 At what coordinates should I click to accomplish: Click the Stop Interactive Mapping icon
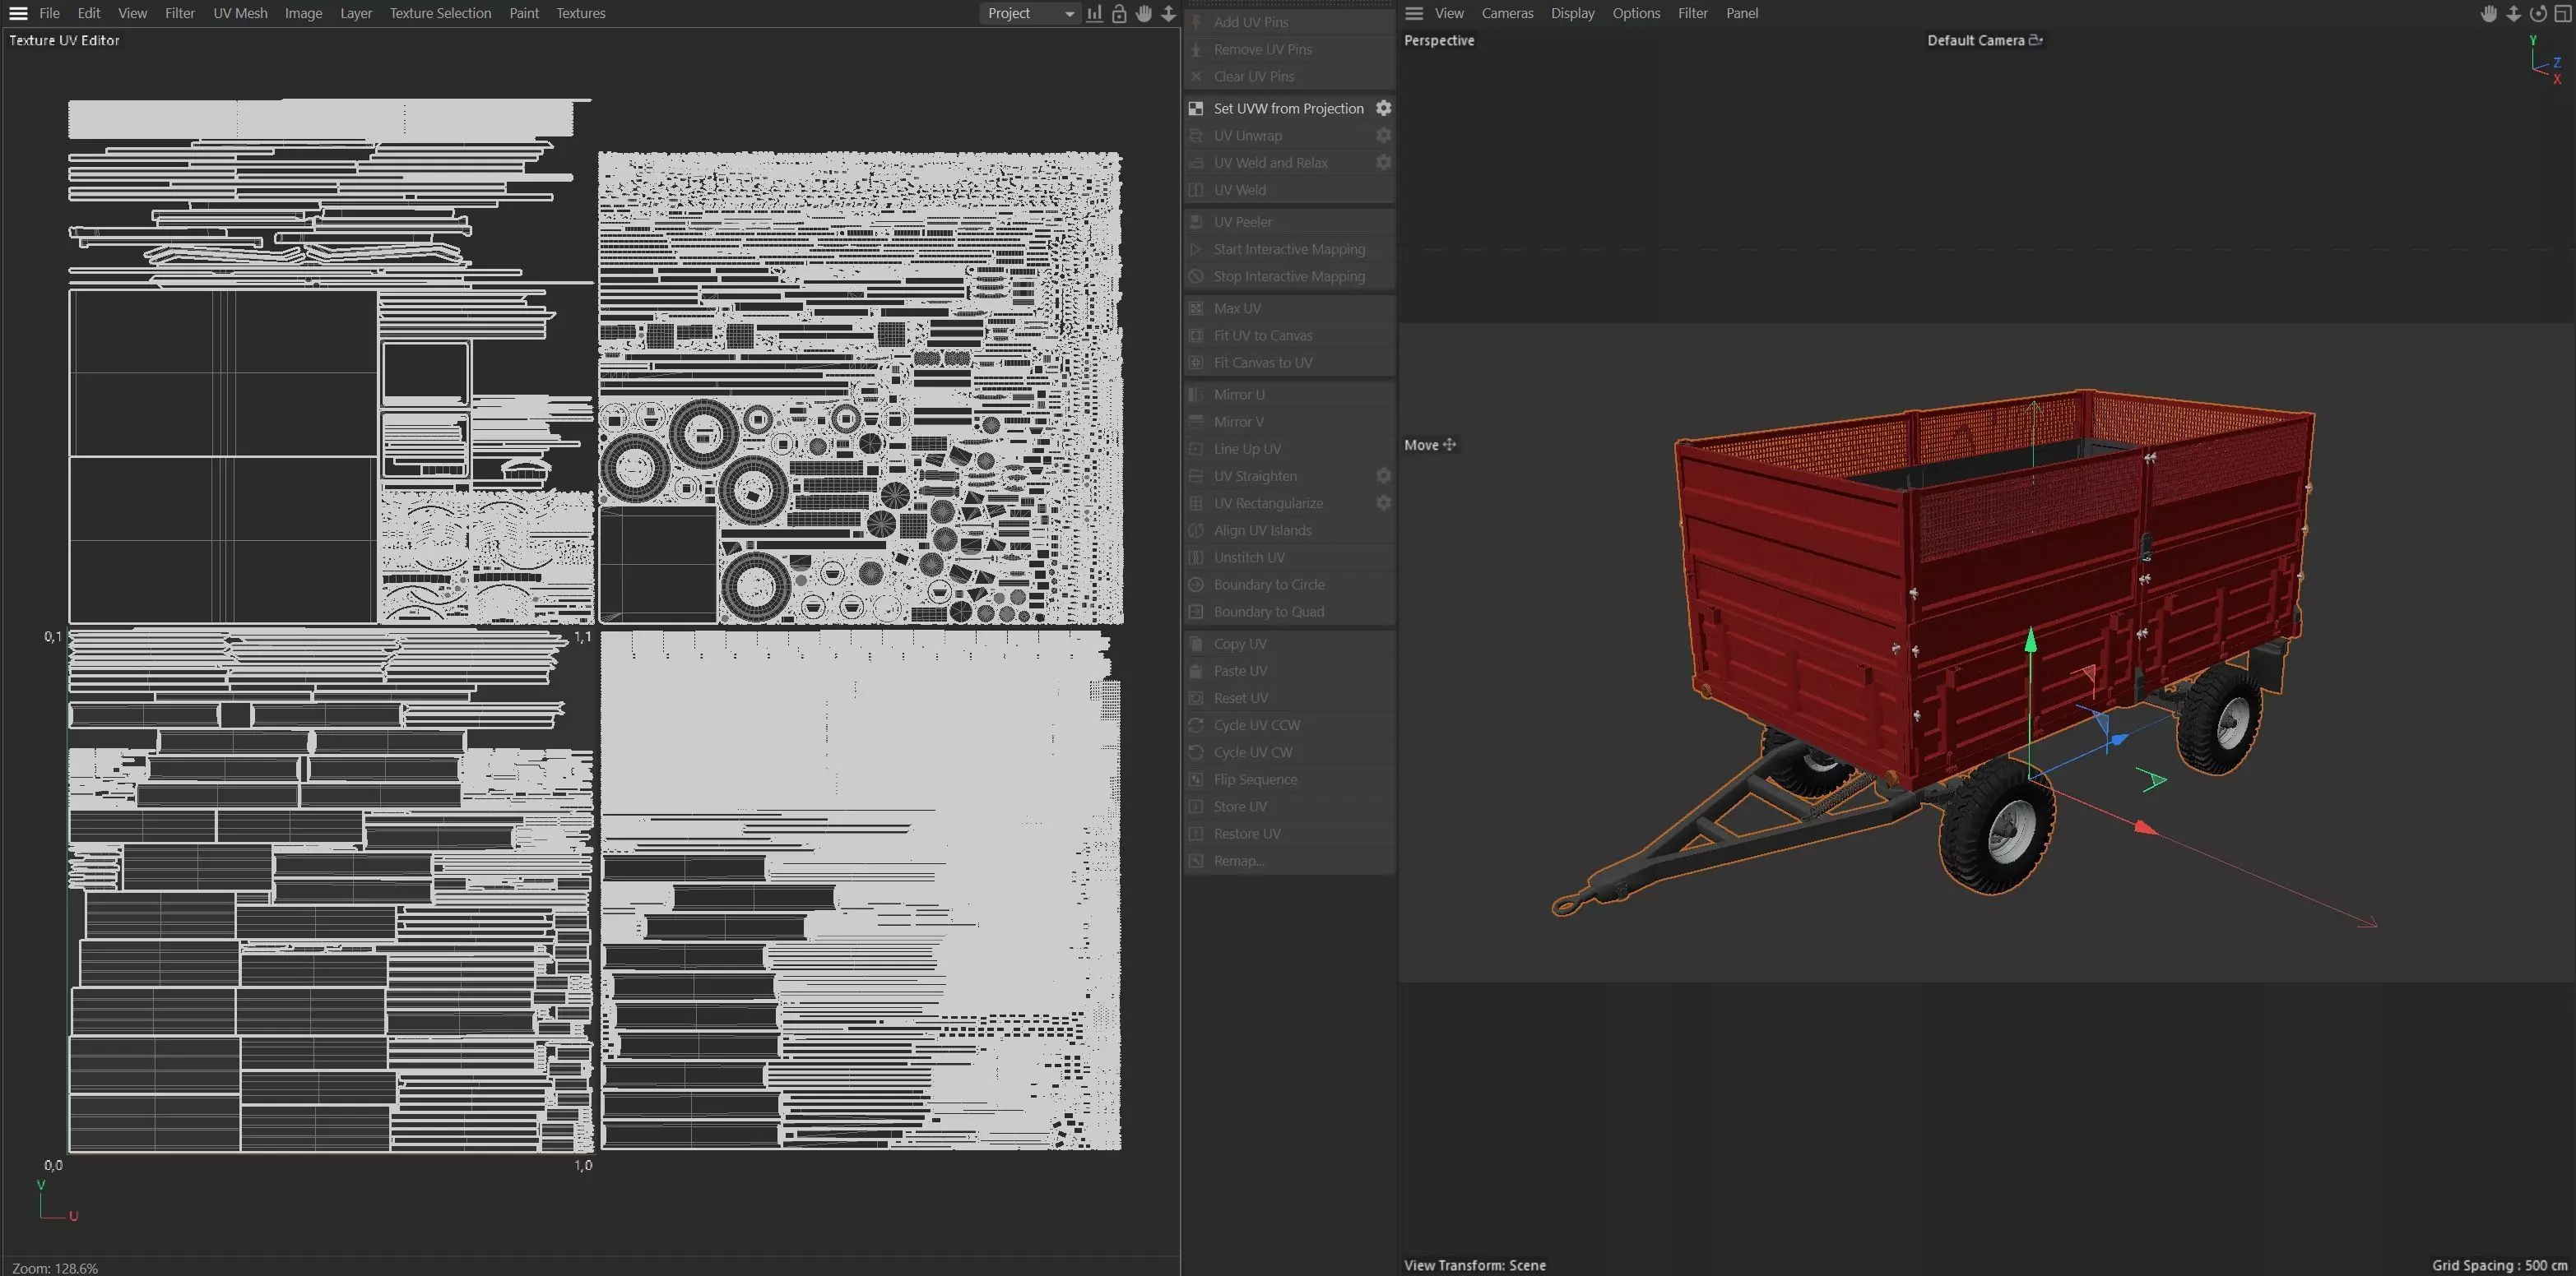pyautogui.click(x=1196, y=275)
